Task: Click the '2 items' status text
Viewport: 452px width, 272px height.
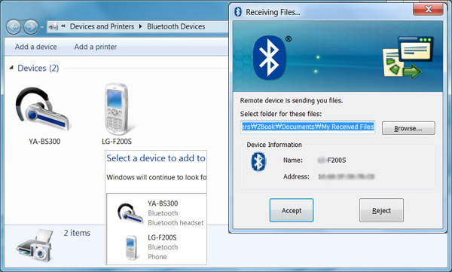Action: [77, 233]
